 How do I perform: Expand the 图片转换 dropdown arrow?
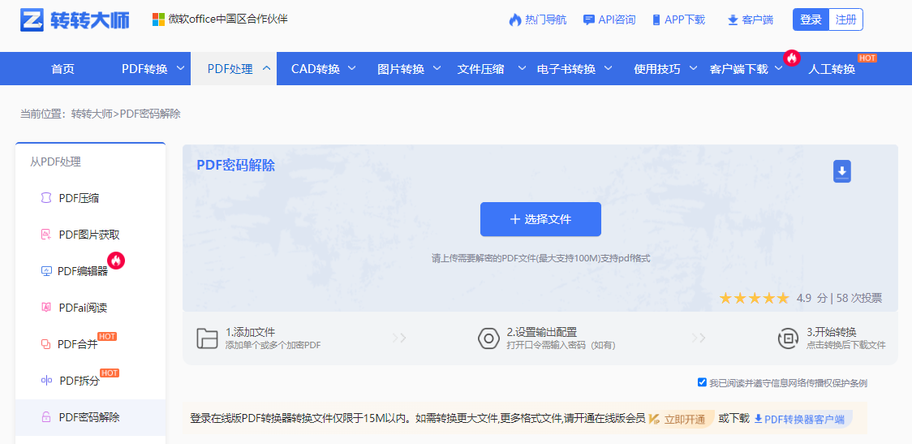pos(437,68)
